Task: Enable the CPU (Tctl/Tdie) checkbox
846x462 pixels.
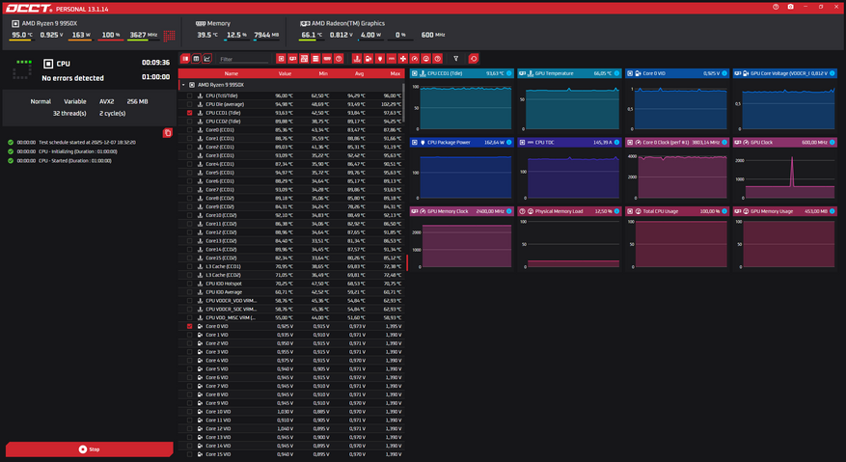Action: tap(190, 95)
